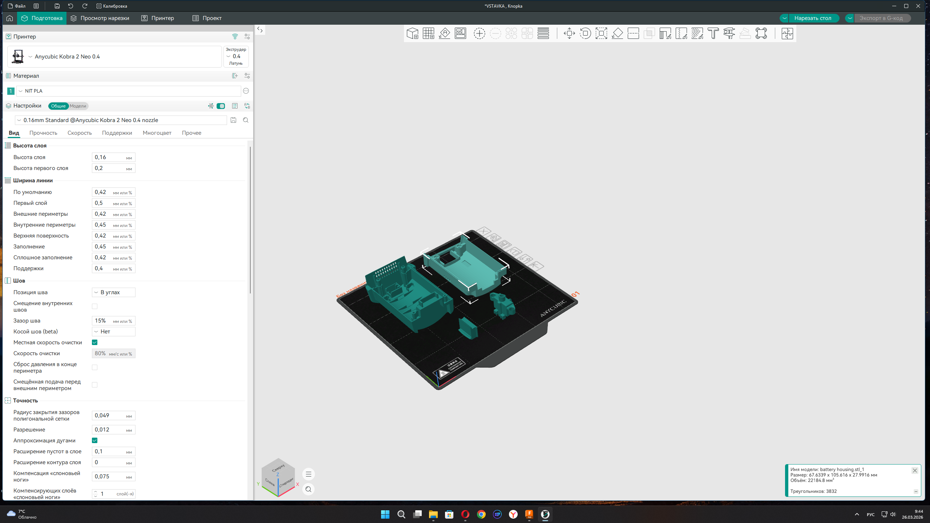
Task: Open the Cut tool
Action: pos(633,33)
